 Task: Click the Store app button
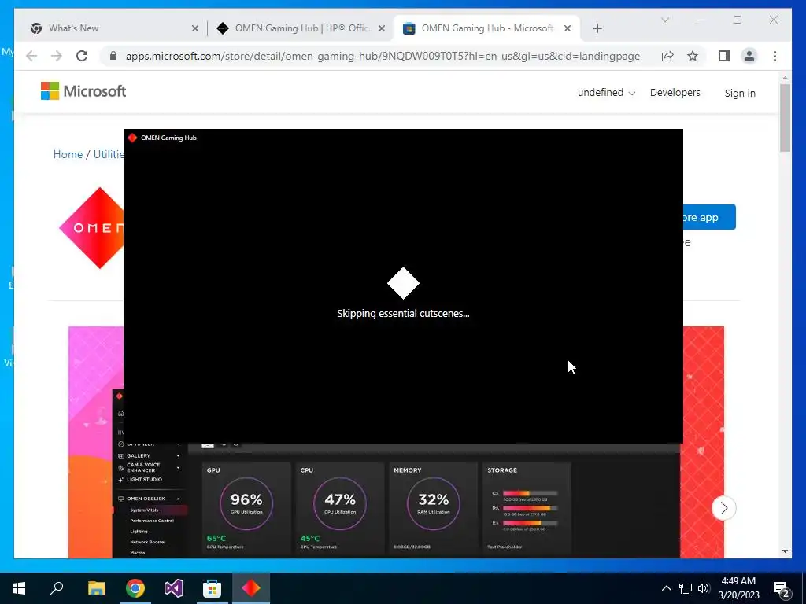pos(709,217)
